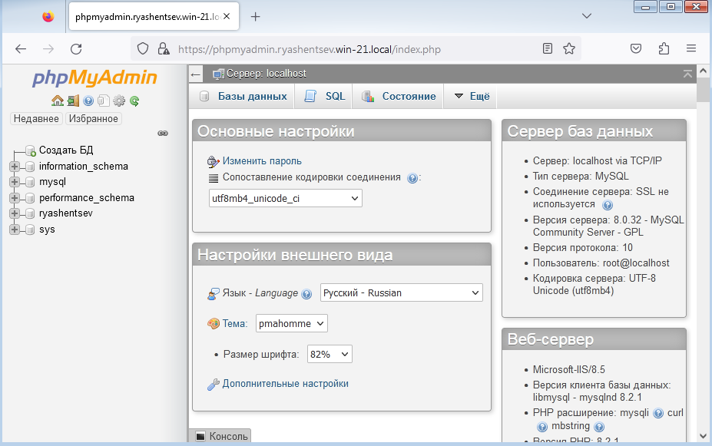Click the vertical scrollbar down arrow

(x=704, y=436)
